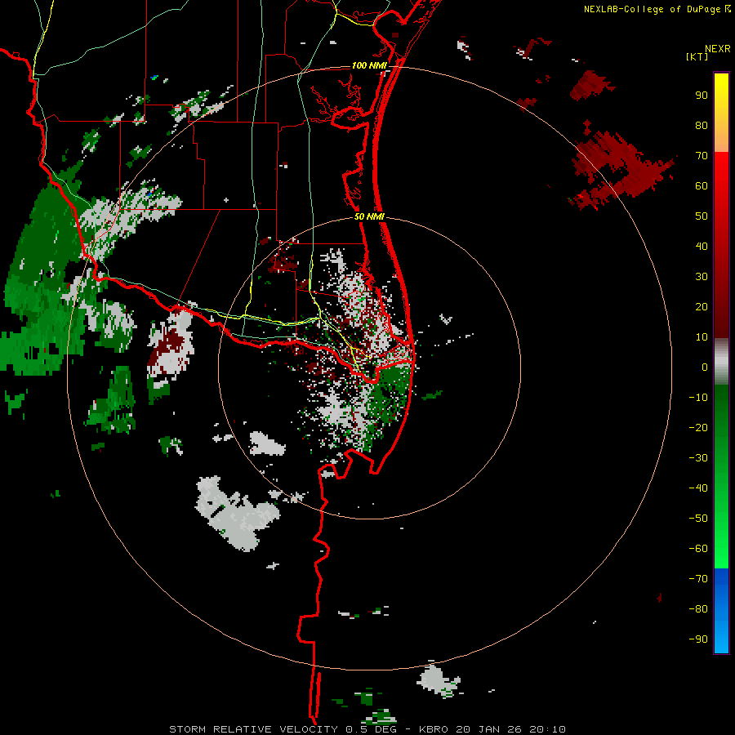The height and width of the screenshot is (735, 735).
Task: Click the positive 70 scale value
Action: 702,156
